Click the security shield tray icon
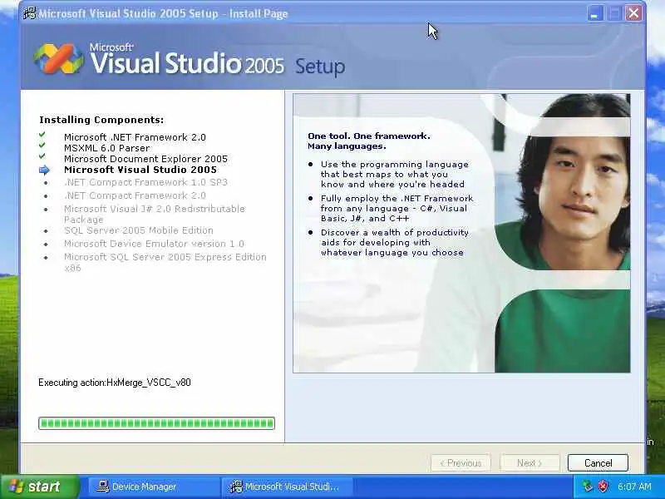Viewport: 665px width, 499px height. (603, 487)
